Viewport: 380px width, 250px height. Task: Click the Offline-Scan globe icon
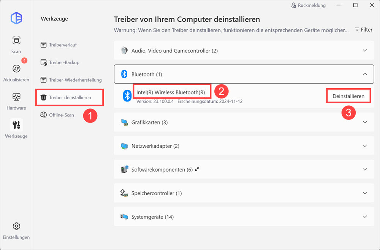tap(43, 115)
